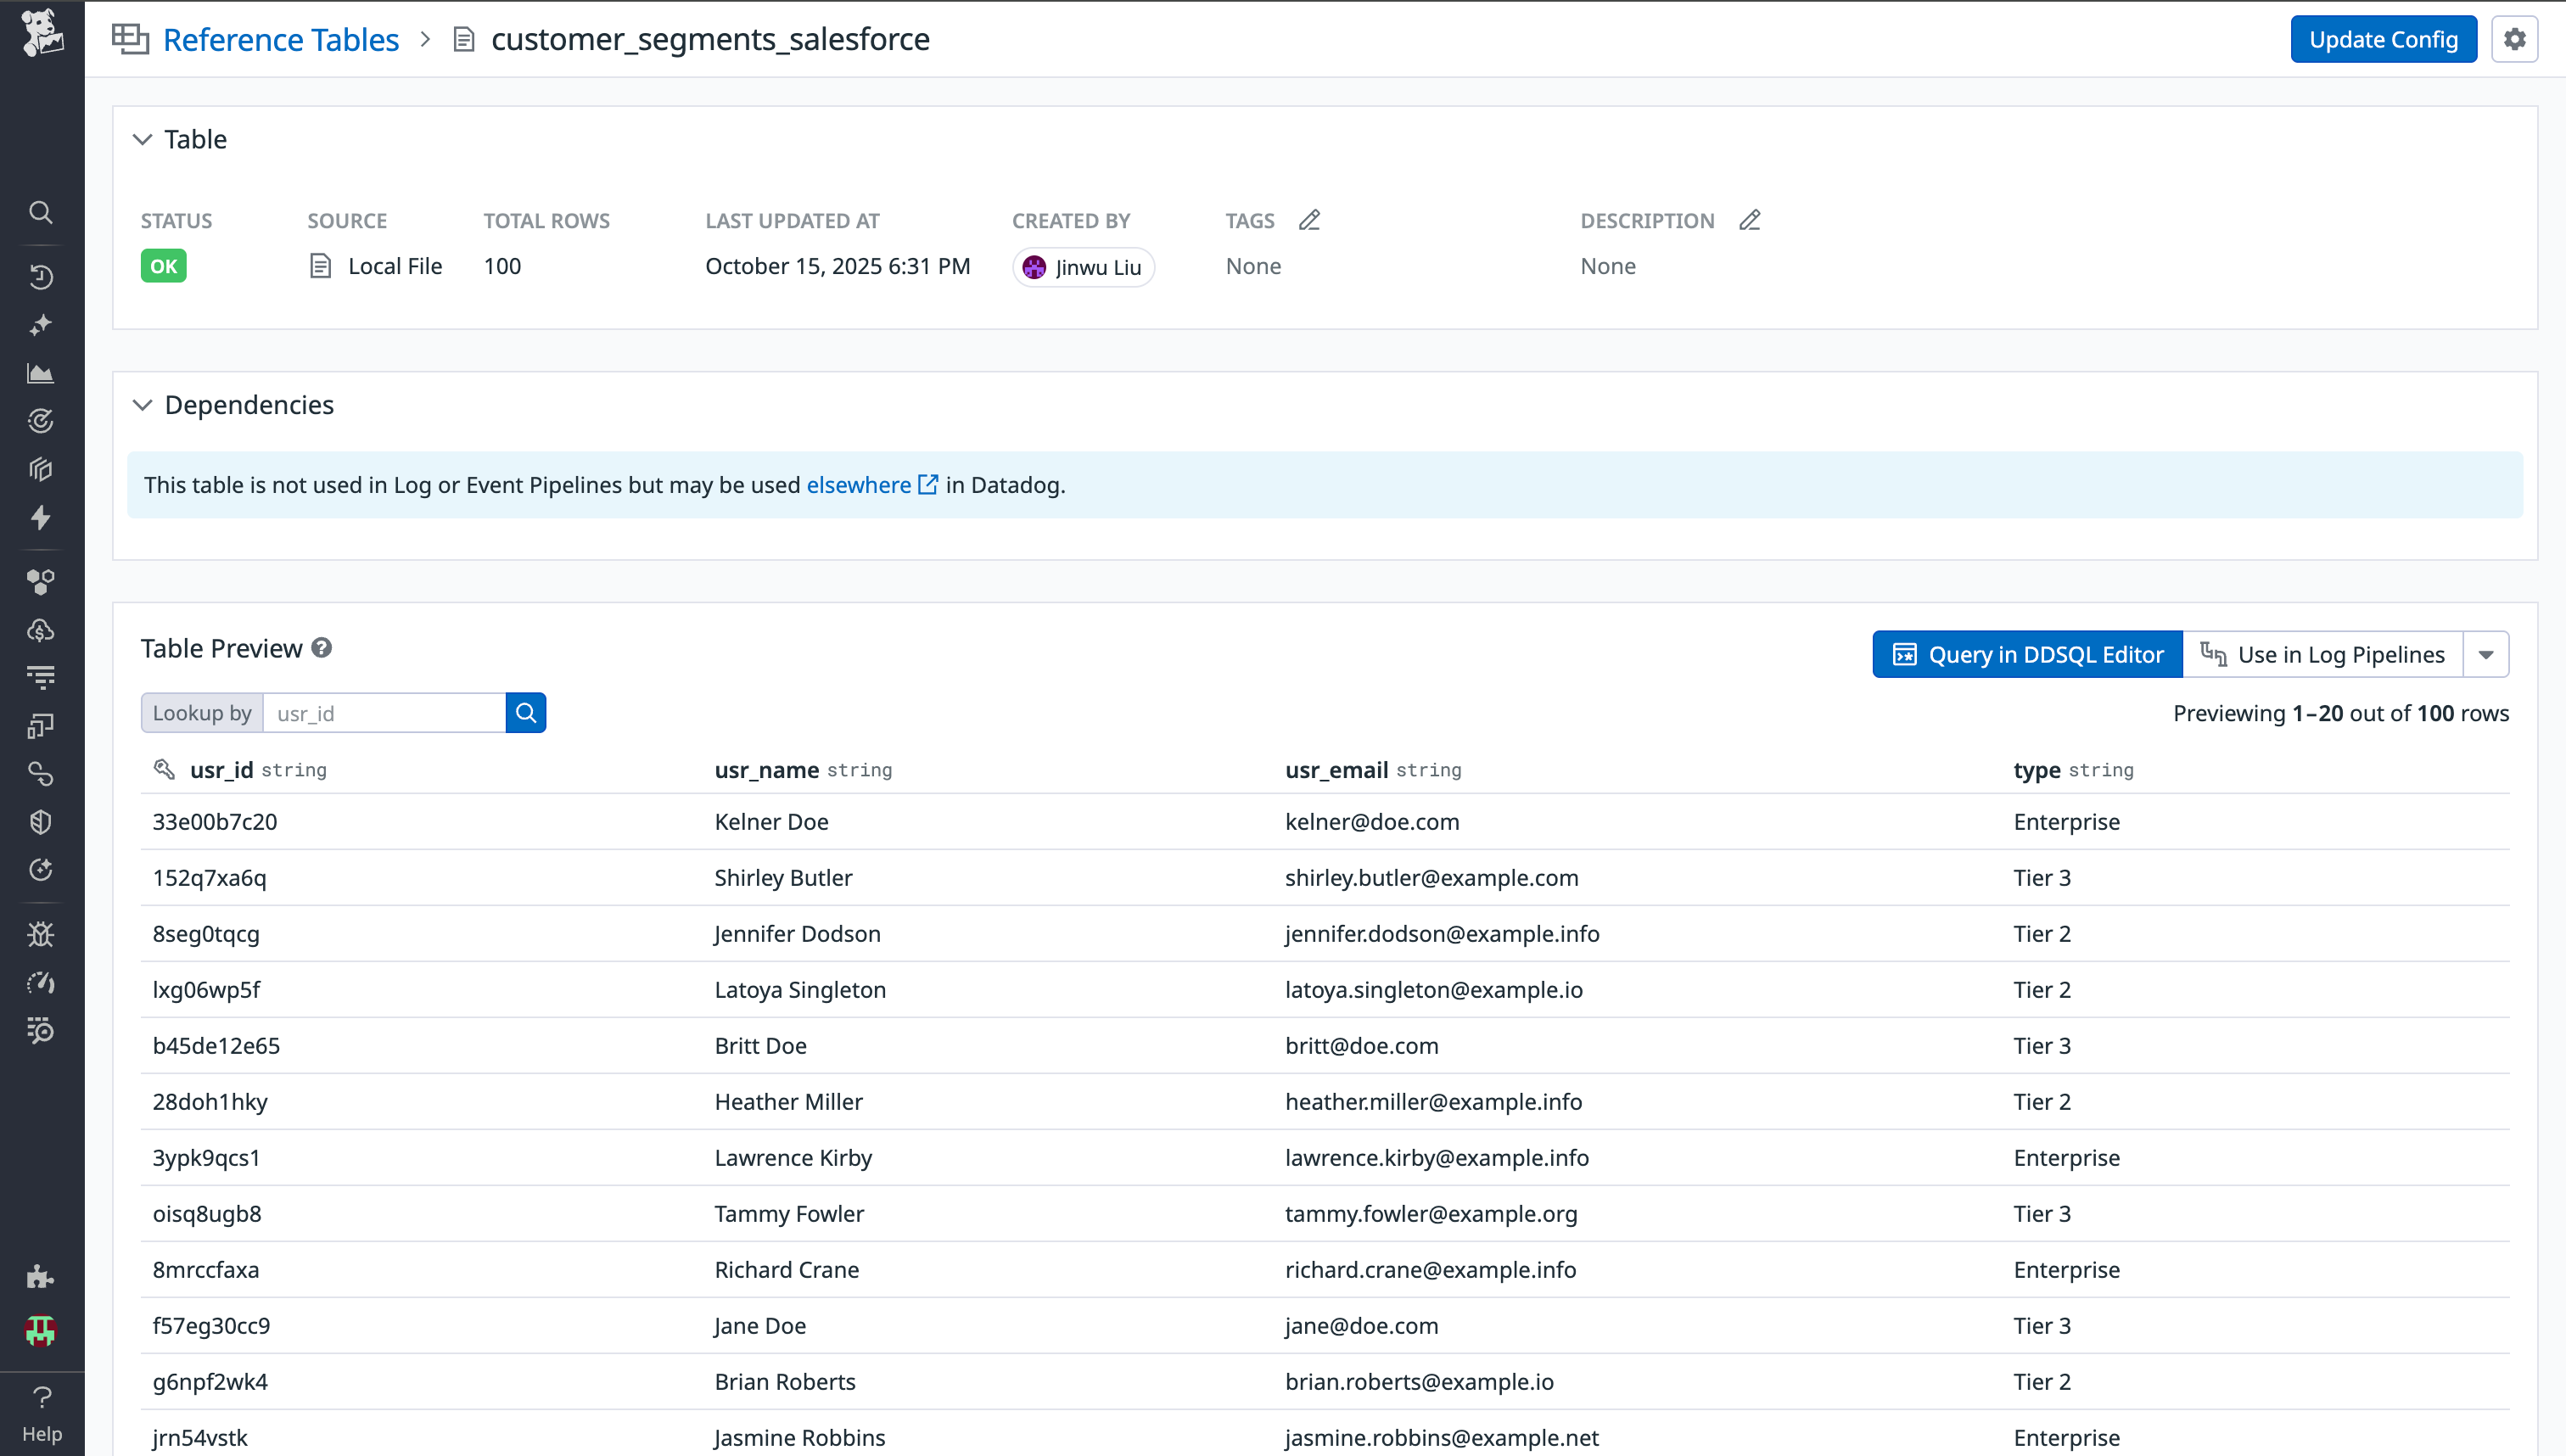
Task: Open the dropdown beside Use in Log Pipelines
Action: point(2487,653)
